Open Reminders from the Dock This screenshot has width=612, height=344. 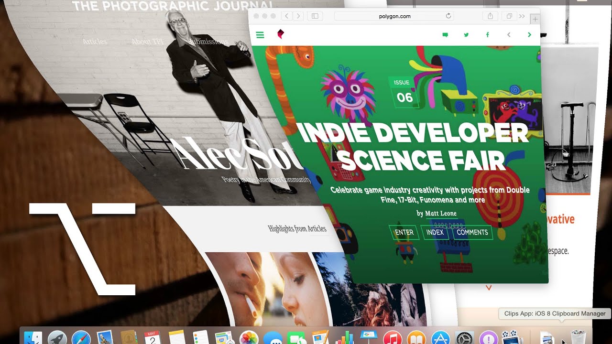(201, 338)
